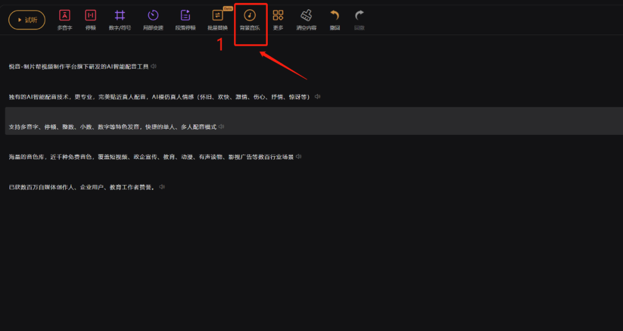Play audio for line starting 海量的音色库
Image resolution: width=623 pixels, height=331 pixels.
[298, 156]
